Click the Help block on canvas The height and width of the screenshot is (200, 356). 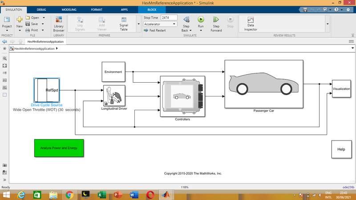tap(341, 149)
